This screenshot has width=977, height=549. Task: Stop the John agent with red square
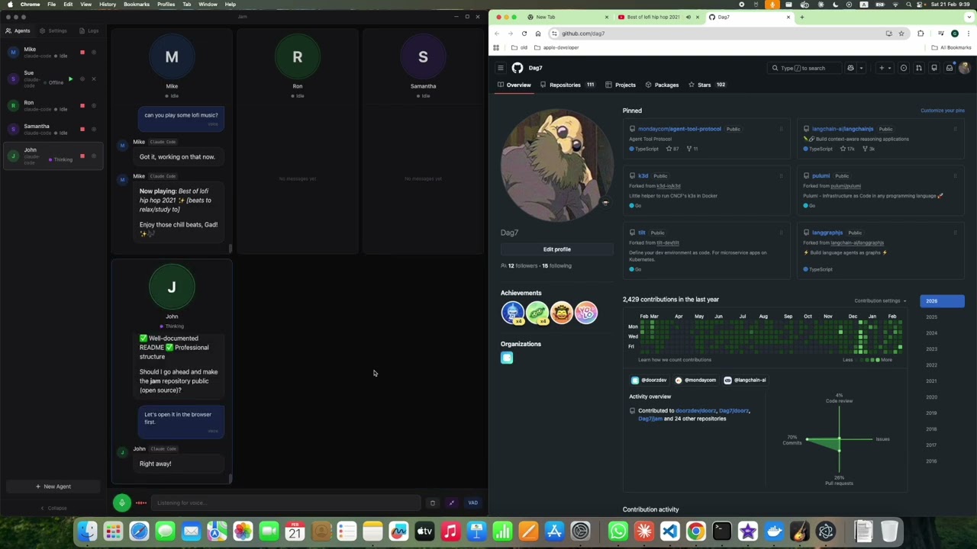(82, 156)
